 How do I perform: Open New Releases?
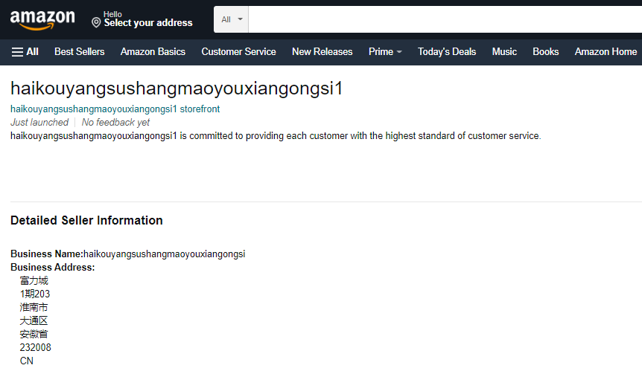click(x=322, y=52)
